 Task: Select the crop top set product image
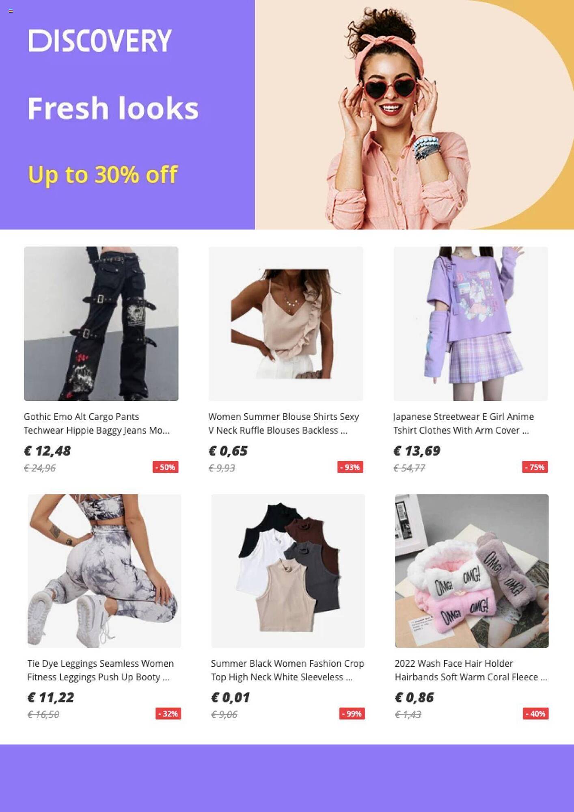(288, 571)
